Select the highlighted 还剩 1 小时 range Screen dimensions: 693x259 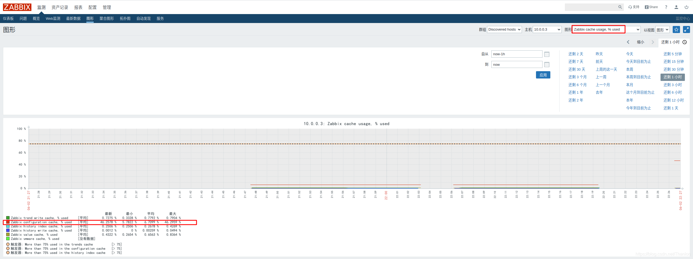point(673,77)
